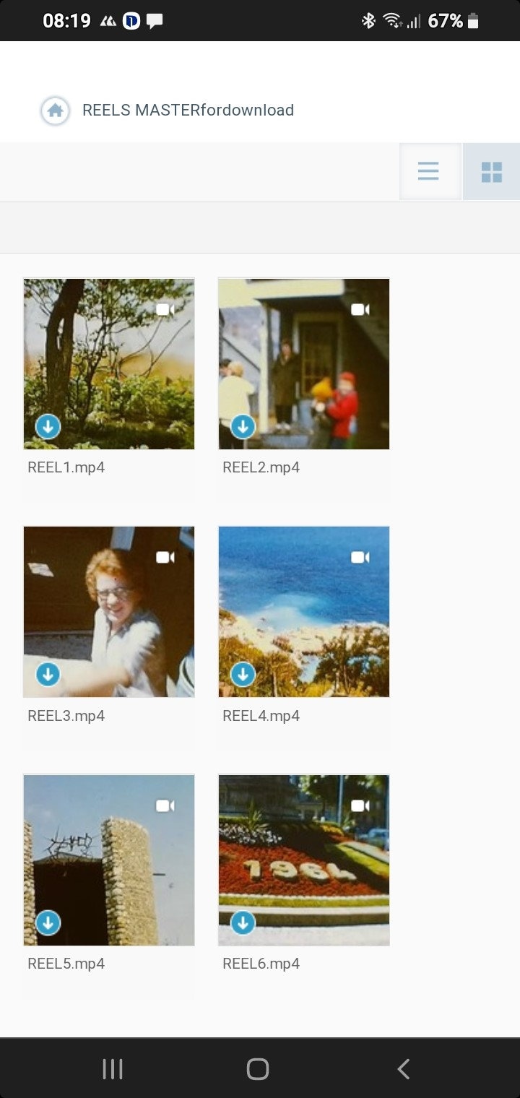Switch to list view layout
Screen dimensions: 520x1098
click(429, 172)
